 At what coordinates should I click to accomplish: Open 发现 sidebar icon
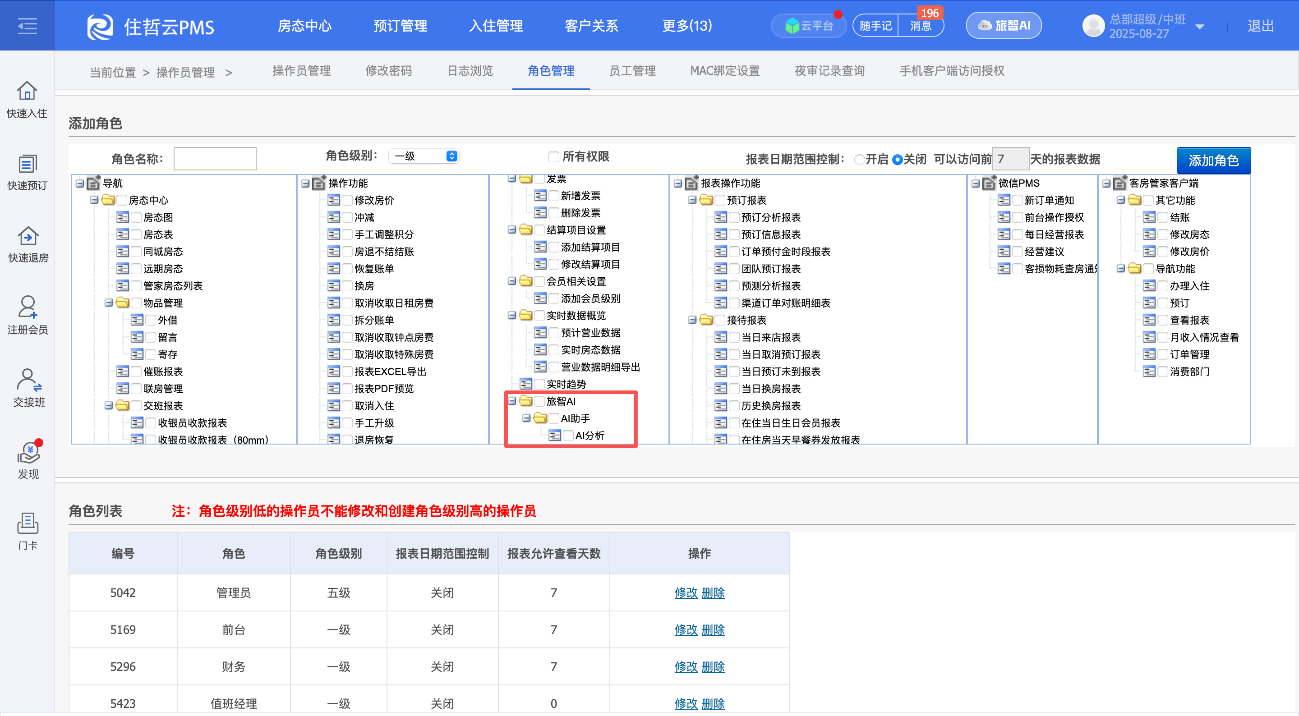[29, 452]
